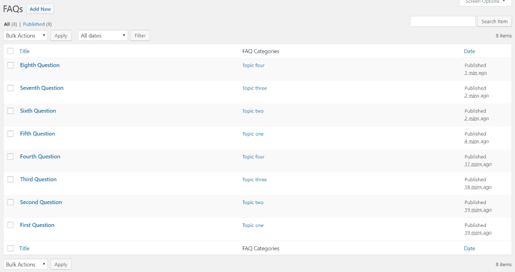Viewport: 515px width, 272px height.
Task: Click the Search Item button
Action: (495, 21)
